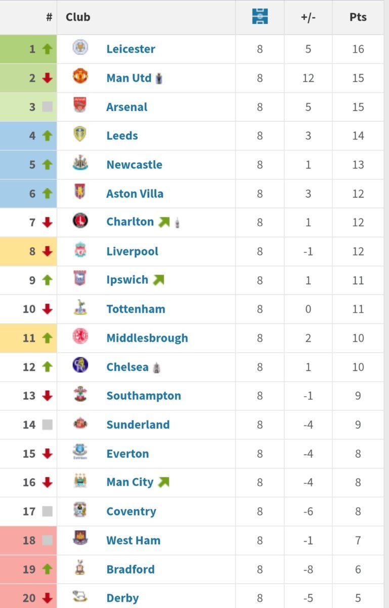This screenshot has height=608, width=389.
Task: Click the green promoted arrow beside Man City
Action: [x=163, y=482]
